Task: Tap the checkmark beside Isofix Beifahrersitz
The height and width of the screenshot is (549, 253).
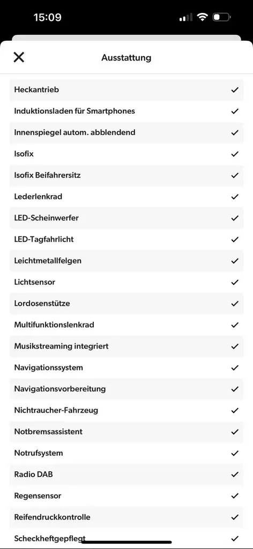Action: pyautogui.click(x=235, y=175)
